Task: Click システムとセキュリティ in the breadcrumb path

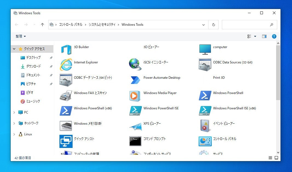Action: click(x=102, y=25)
